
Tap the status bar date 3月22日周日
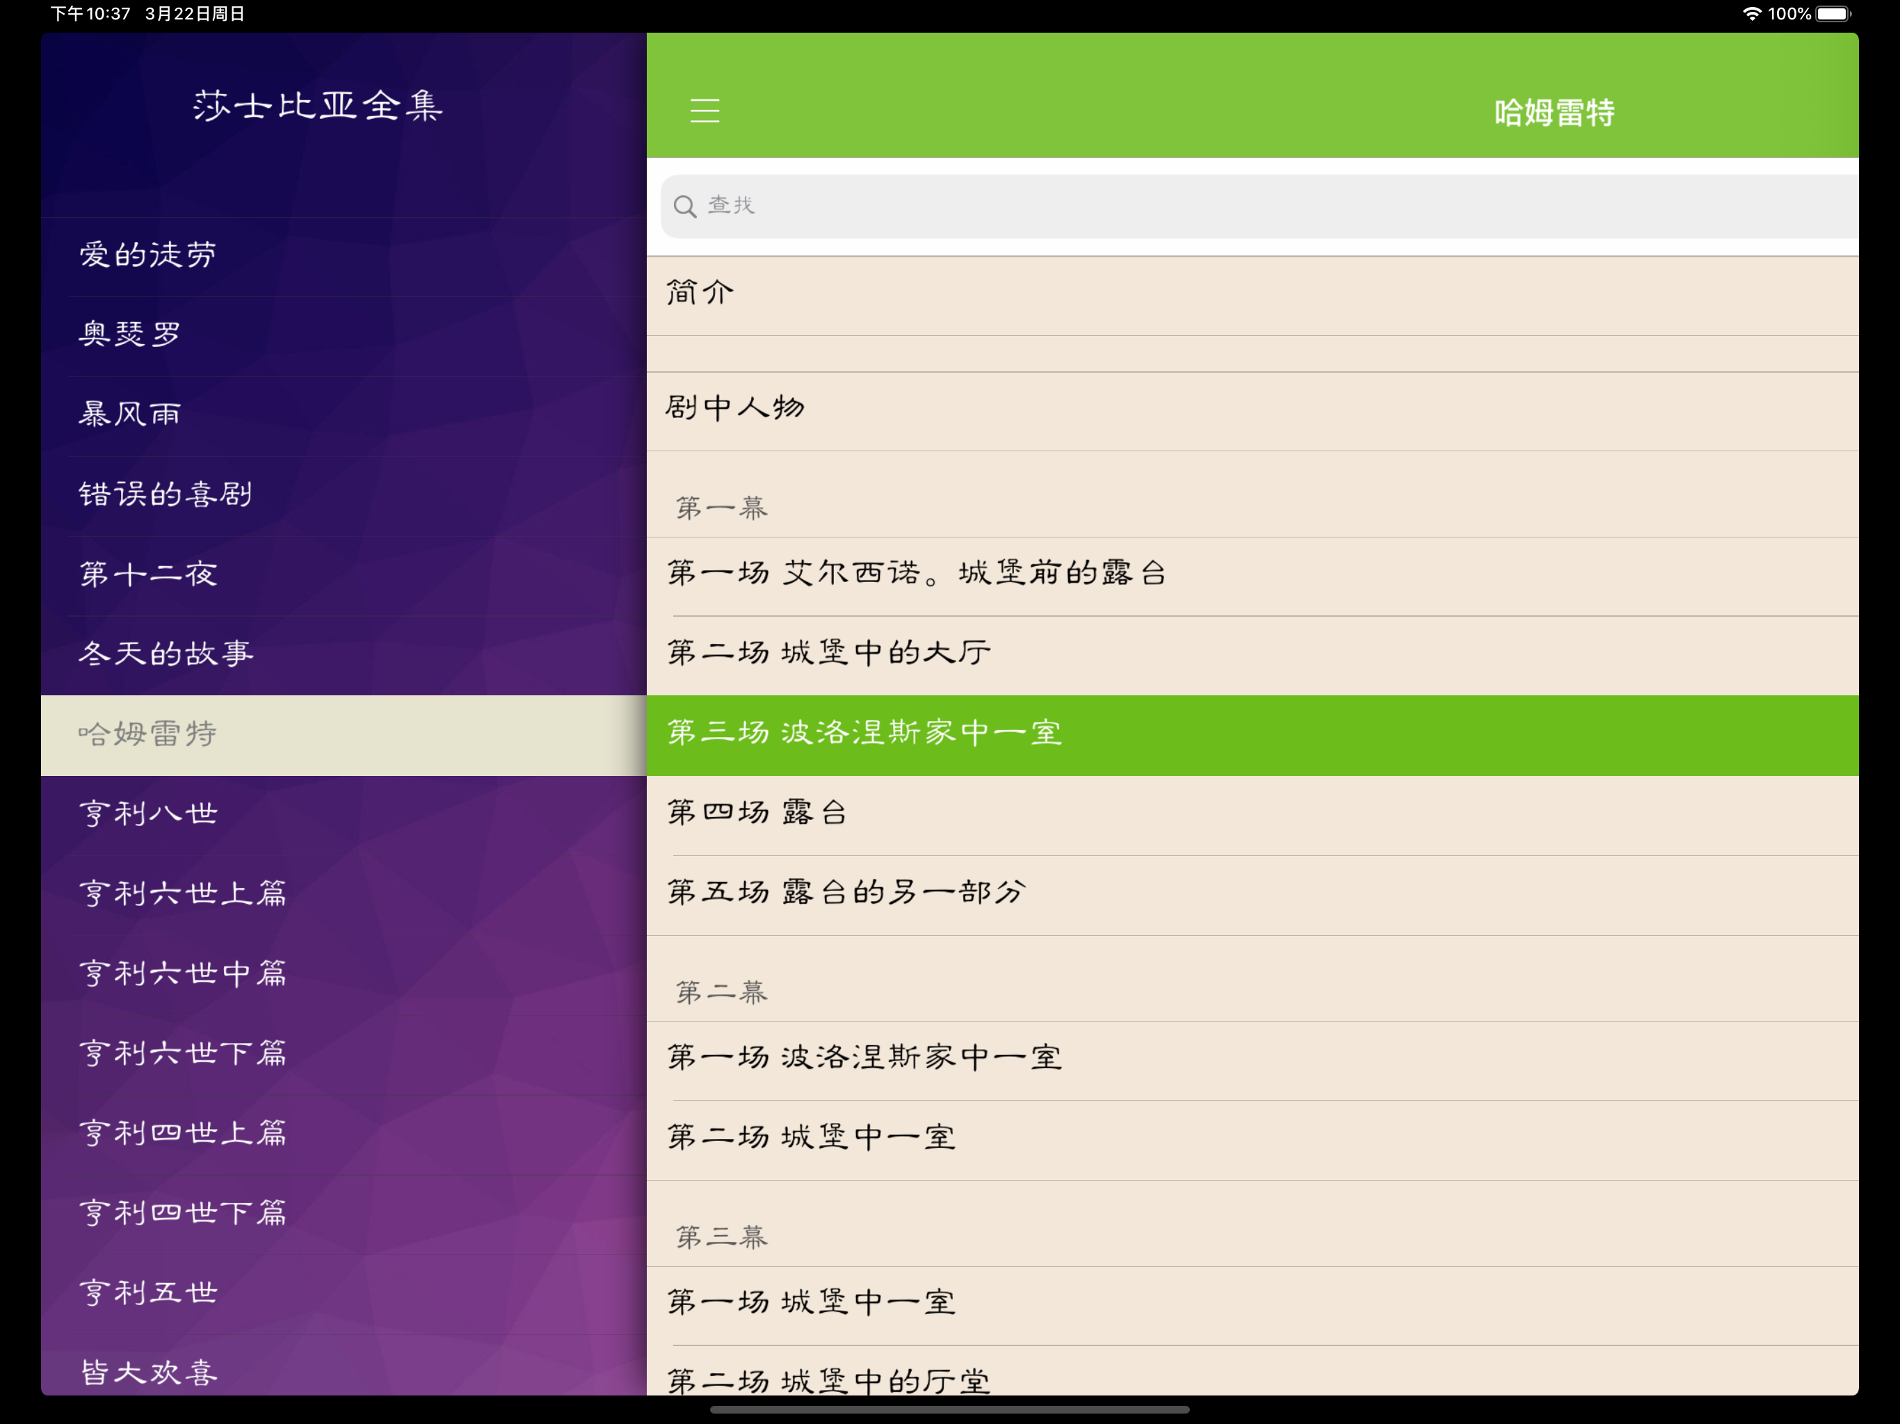tap(195, 14)
